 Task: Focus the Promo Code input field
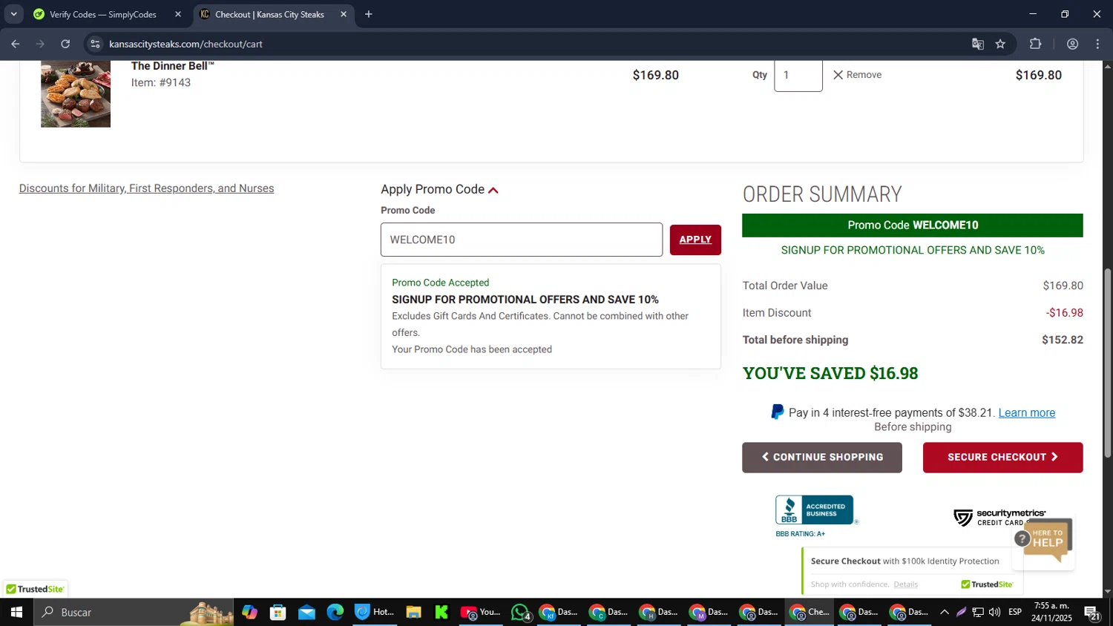point(522,240)
